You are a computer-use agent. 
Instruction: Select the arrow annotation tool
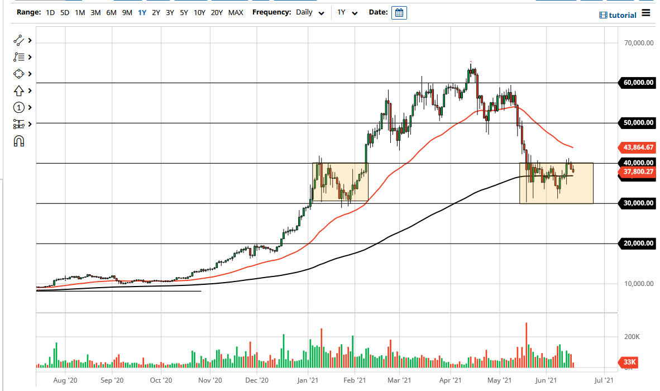[20, 90]
